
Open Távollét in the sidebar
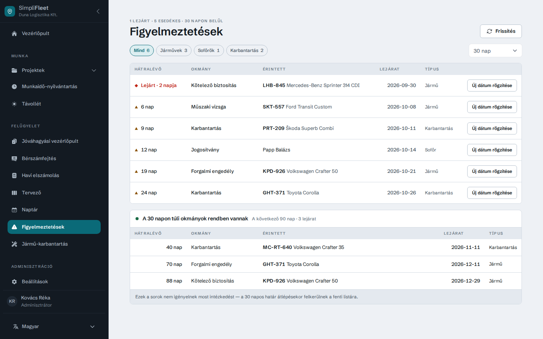point(54,104)
